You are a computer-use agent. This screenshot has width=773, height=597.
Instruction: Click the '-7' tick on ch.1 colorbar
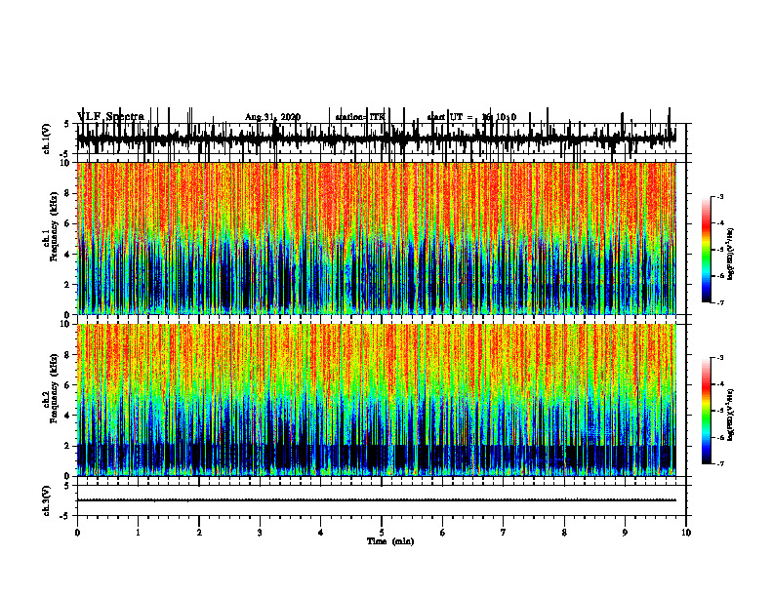point(720,302)
